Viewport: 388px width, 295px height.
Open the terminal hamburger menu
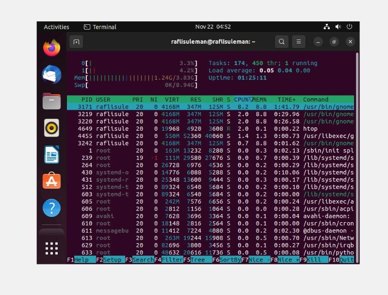(299, 42)
